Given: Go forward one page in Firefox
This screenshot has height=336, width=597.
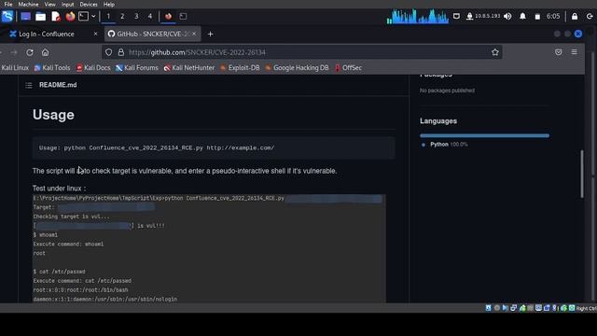Looking at the screenshot, I should coord(14,52).
